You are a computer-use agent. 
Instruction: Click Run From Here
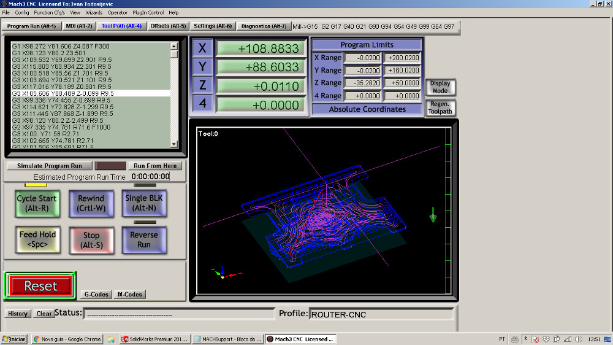pyautogui.click(x=155, y=166)
